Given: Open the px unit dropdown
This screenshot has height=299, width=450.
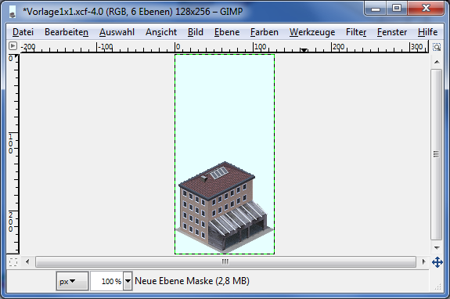Looking at the screenshot, I should pos(72,281).
